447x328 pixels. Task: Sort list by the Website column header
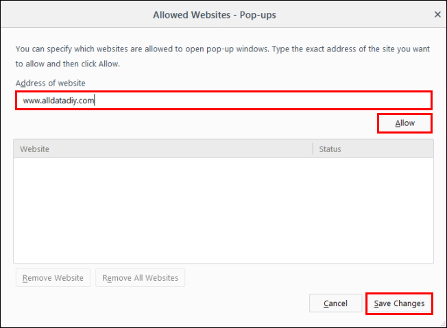(163, 149)
